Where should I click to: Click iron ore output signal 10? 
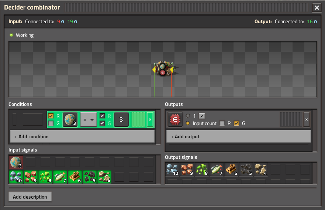coord(172,170)
